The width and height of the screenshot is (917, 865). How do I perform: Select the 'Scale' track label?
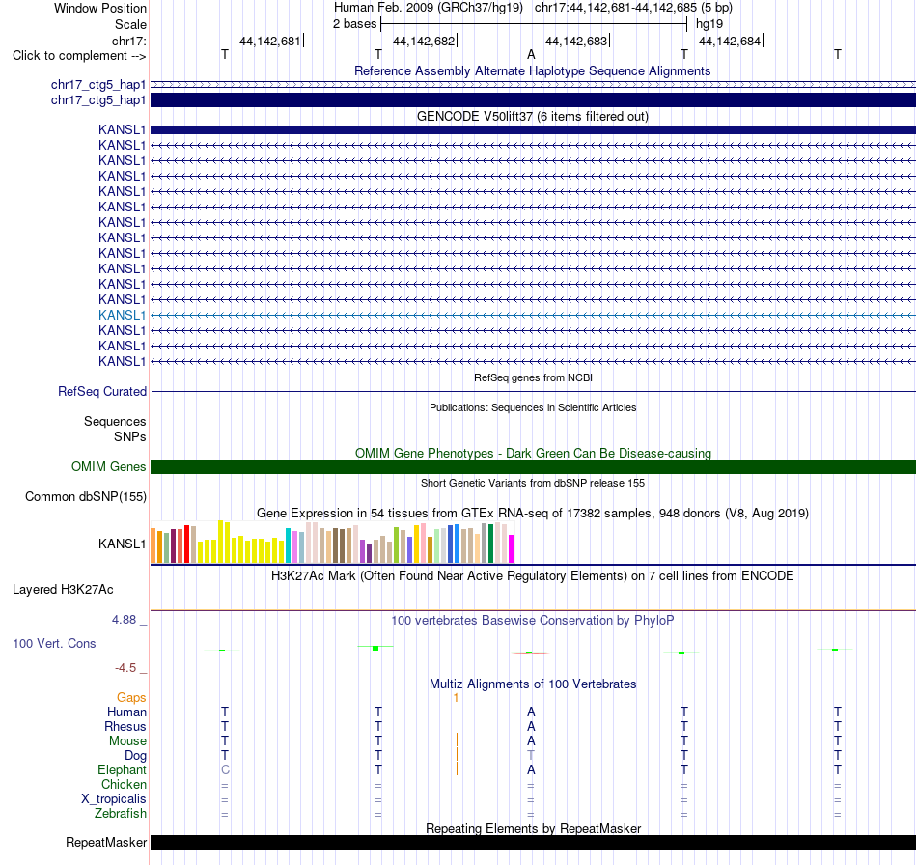(x=130, y=24)
